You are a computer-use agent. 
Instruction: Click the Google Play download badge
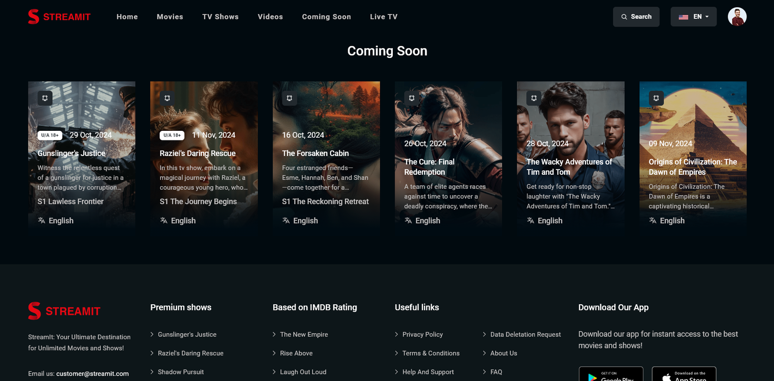(x=611, y=374)
